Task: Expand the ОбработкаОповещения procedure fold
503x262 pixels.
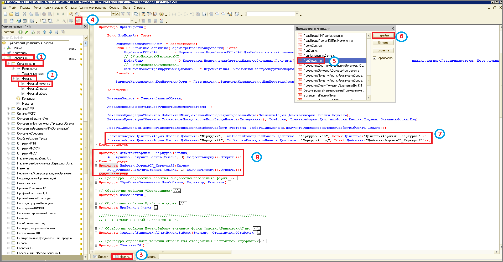Action: point(96,182)
